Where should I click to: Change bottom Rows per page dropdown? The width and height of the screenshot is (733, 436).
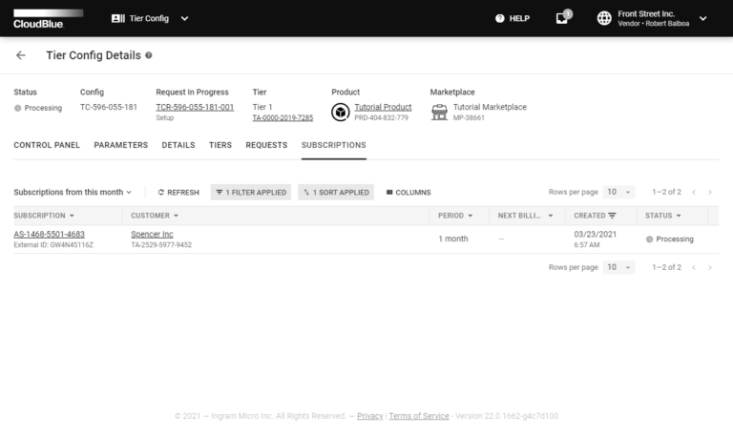[618, 267]
